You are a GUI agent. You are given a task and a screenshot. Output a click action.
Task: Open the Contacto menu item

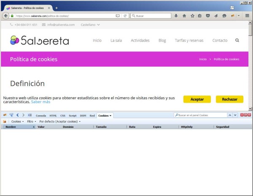pos(220,40)
